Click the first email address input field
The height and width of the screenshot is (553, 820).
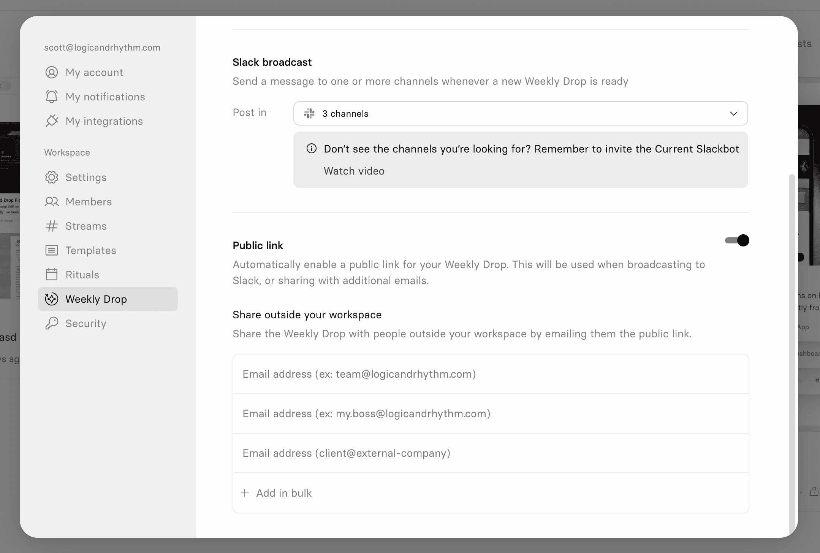490,374
